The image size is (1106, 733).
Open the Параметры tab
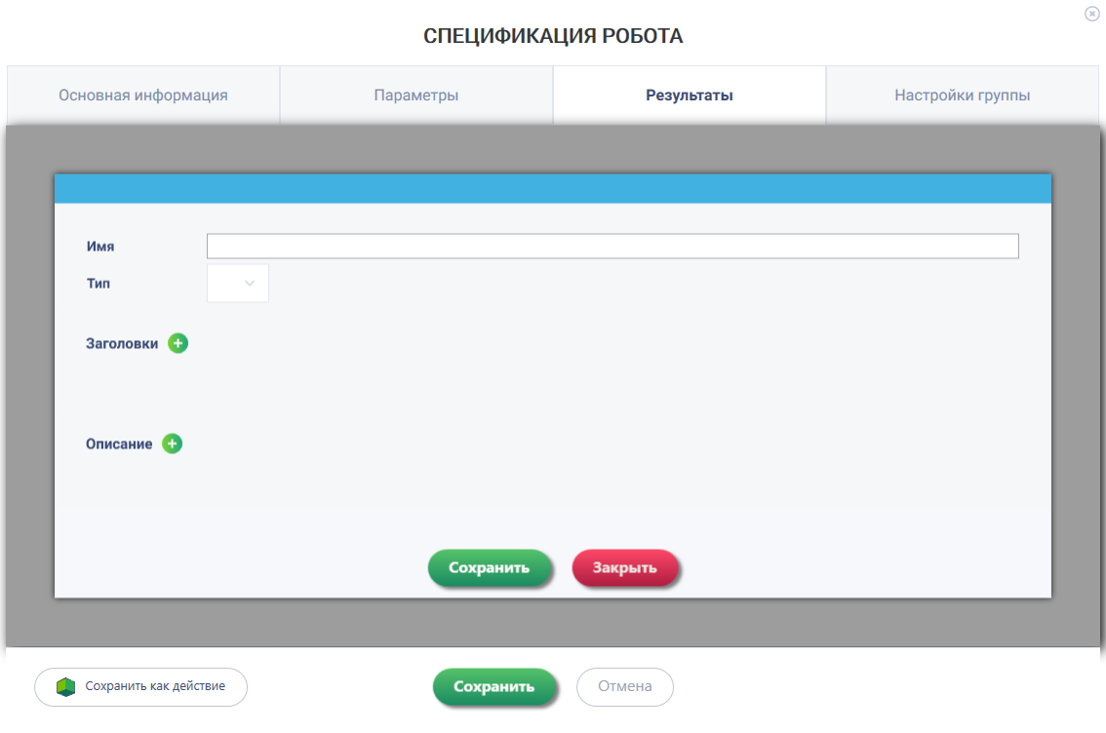click(x=416, y=96)
